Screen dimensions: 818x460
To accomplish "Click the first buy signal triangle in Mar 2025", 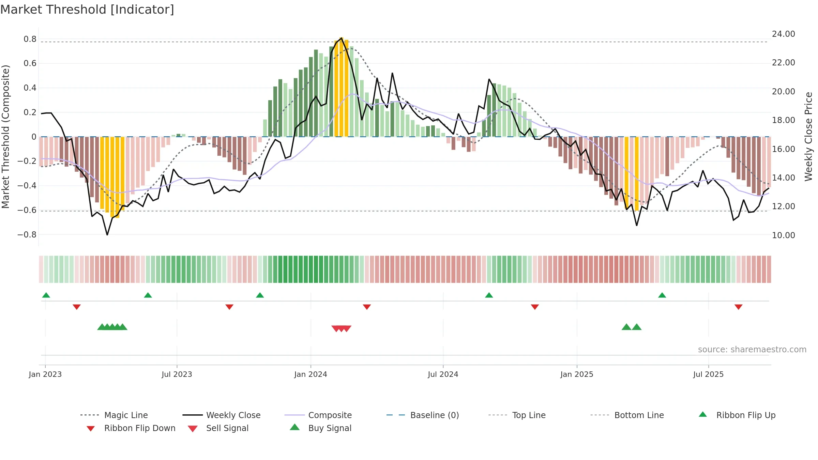I will (626, 327).
